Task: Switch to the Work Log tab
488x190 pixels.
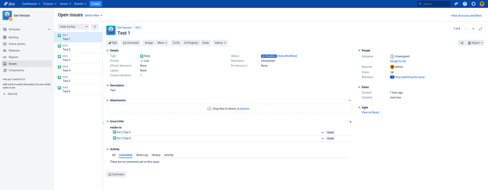Action: pos(142,155)
